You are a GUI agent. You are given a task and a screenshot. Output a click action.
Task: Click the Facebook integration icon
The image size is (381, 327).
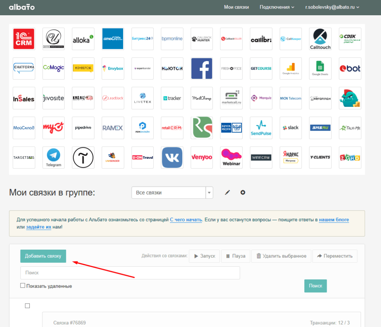click(x=202, y=68)
